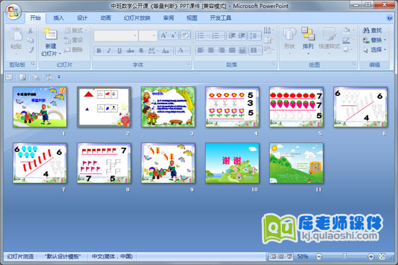
Task: Clear all formatting icon
Action: click(x=185, y=35)
